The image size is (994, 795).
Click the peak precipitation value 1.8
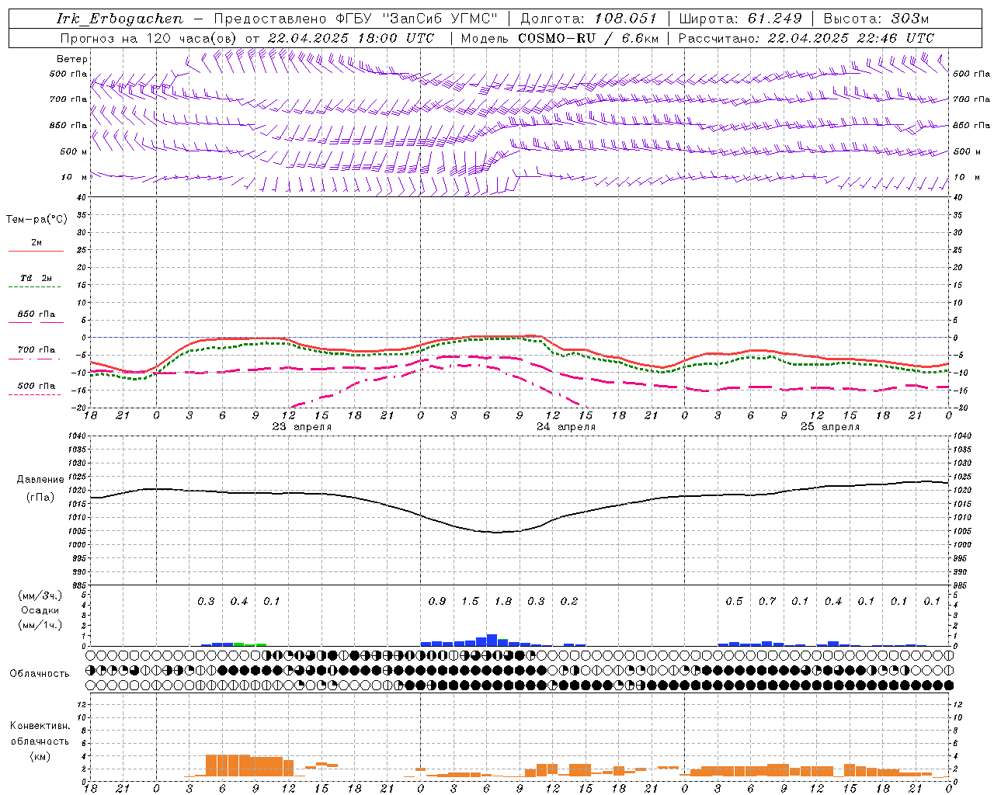[503, 602]
